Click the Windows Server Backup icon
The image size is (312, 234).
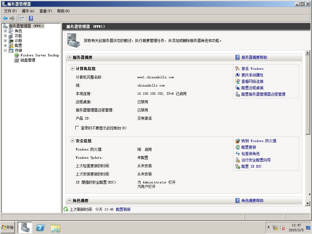(17, 55)
